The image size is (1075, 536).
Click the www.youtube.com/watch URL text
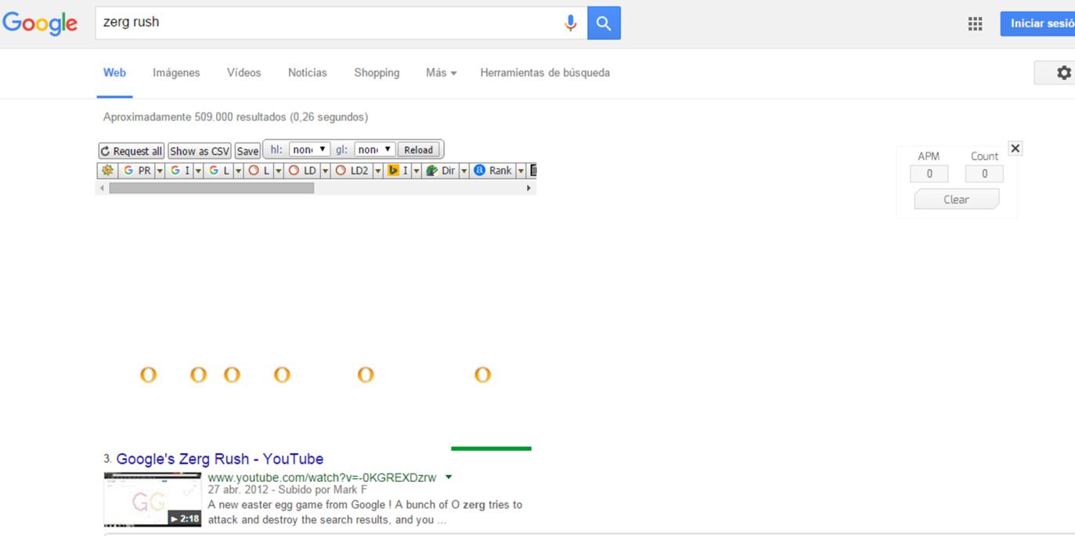[322, 478]
